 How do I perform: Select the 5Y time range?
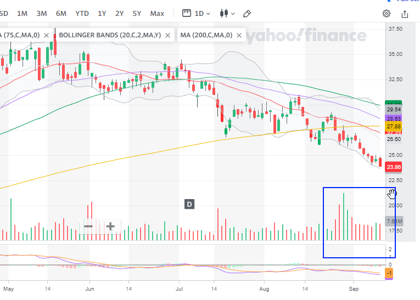137,13
